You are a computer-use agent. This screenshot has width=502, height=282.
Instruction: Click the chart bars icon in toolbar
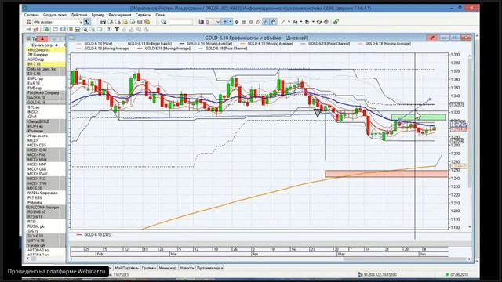[202, 22]
